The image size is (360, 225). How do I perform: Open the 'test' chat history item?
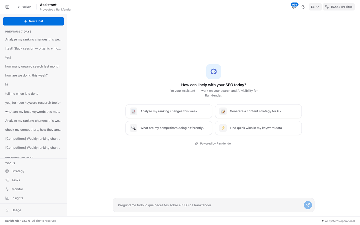coord(33,57)
